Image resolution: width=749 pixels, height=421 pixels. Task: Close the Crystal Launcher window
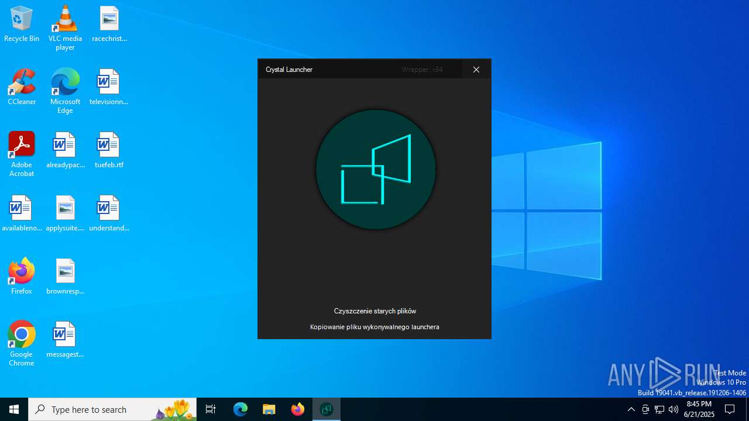(x=476, y=70)
